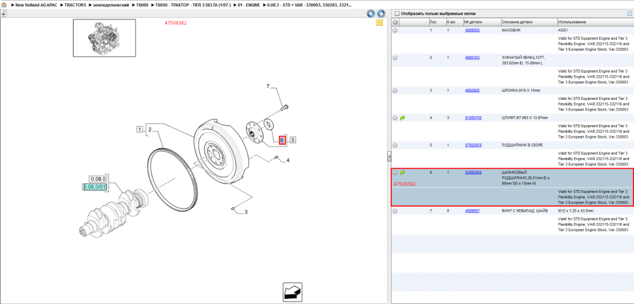
Task: Add ПОДШИПНИК В СБОРЕ row with plus icon
Action: tap(396, 145)
